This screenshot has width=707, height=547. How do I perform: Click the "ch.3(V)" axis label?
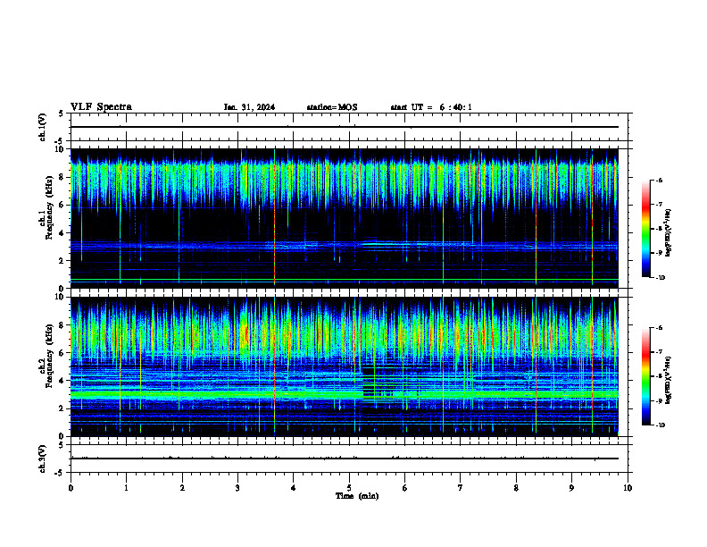[42, 459]
